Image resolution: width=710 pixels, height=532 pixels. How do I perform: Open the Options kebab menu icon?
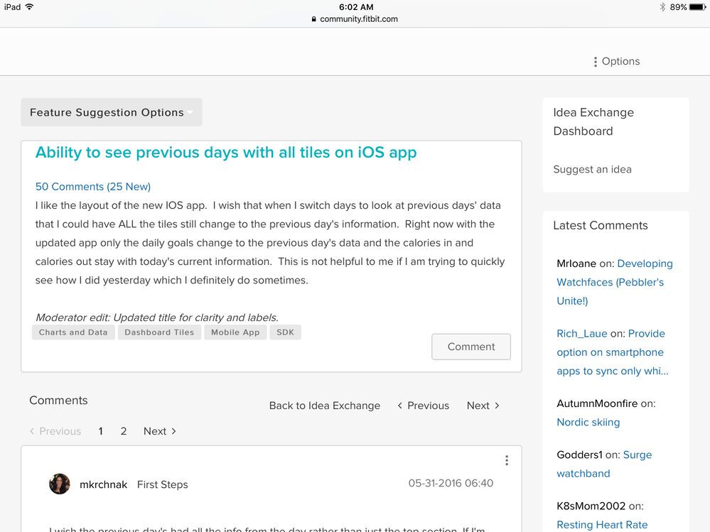click(x=595, y=62)
